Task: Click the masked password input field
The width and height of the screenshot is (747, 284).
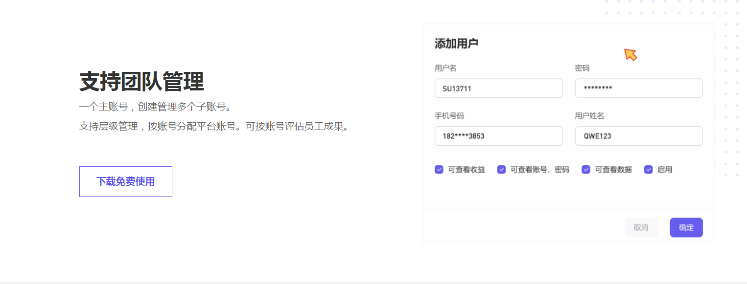Action: (x=638, y=88)
